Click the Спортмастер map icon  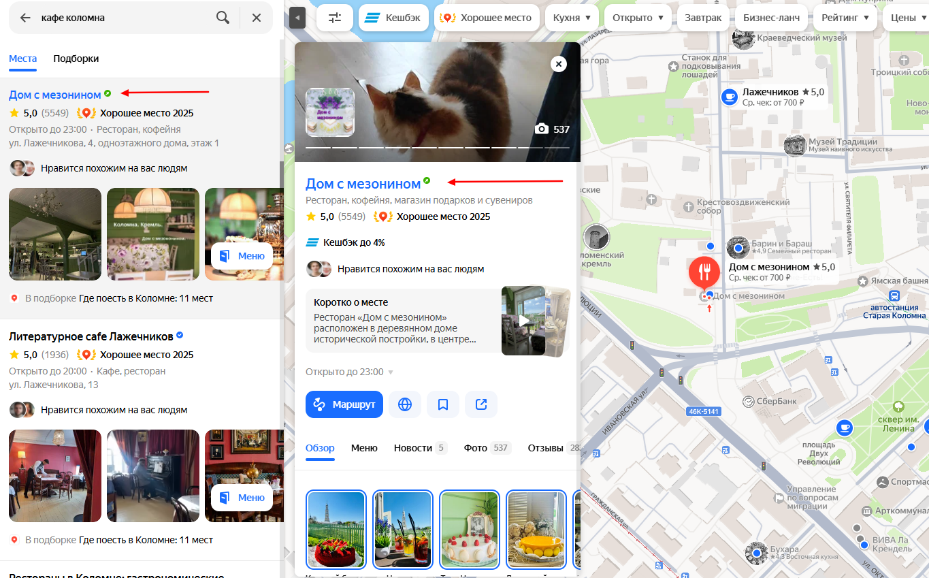(x=883, y=482)
